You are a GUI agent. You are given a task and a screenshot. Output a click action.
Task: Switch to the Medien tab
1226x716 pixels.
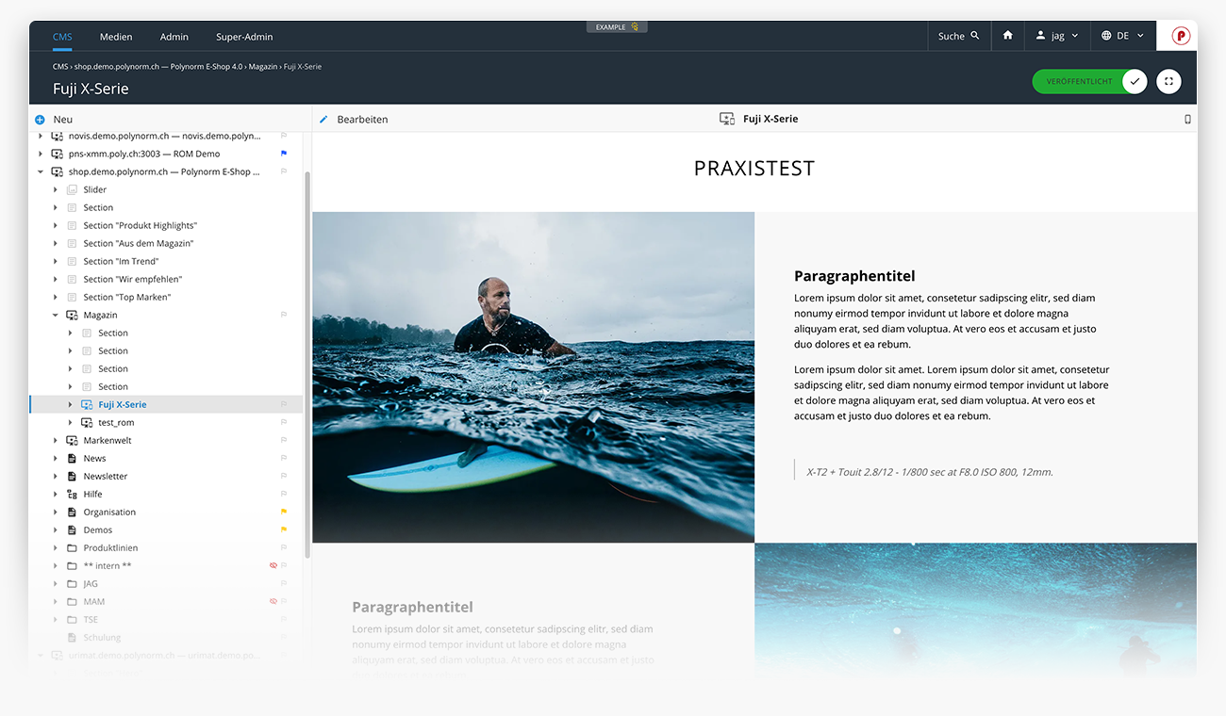(116, 37)
